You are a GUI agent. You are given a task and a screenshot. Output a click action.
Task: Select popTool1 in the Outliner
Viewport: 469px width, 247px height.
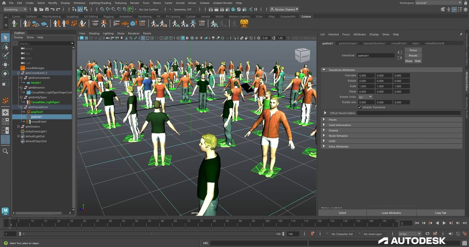(37, 112)
